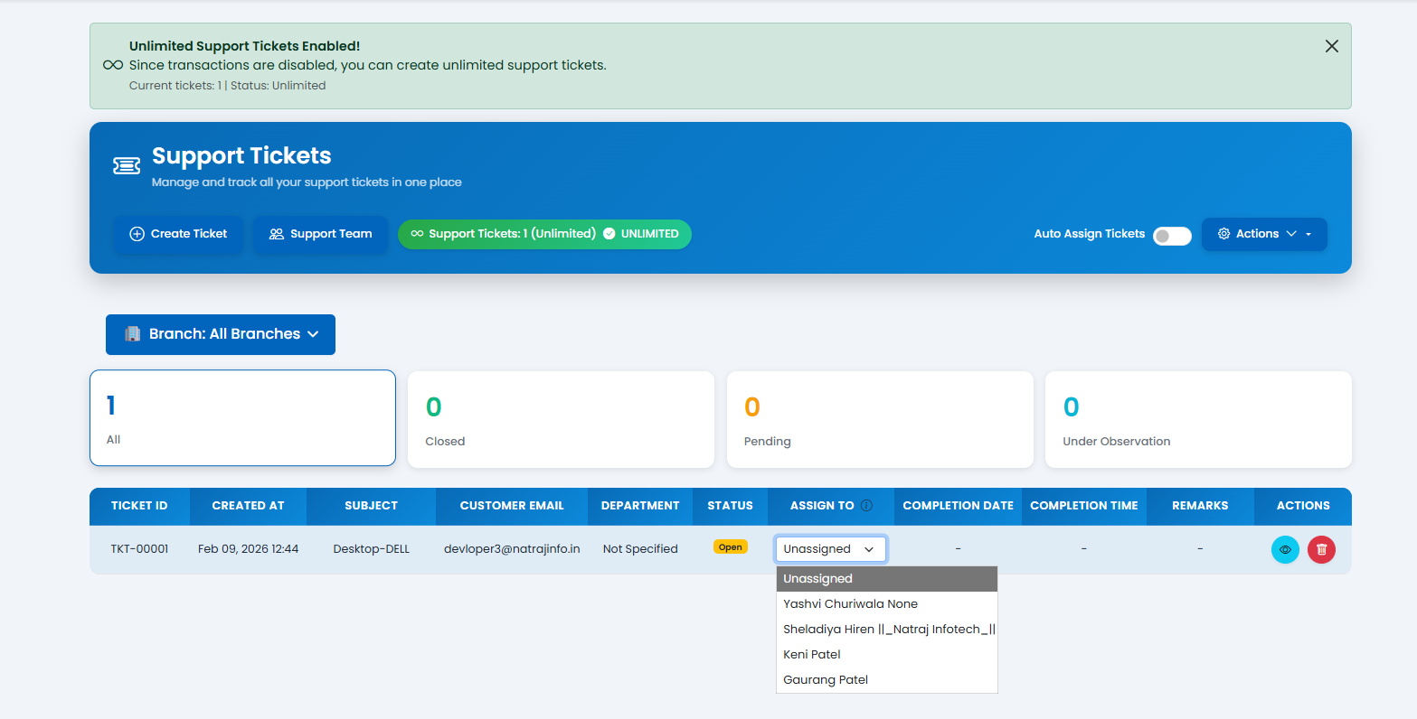Click the Support Tickets: 1 (Unlimited) badge

point(544,234)
